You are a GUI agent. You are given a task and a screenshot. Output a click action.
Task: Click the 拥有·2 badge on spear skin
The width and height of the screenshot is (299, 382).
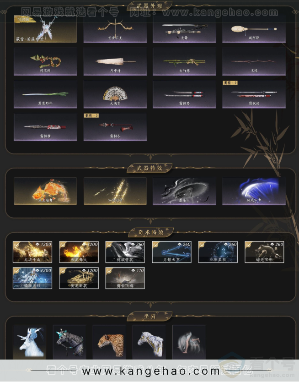[91, 115]
